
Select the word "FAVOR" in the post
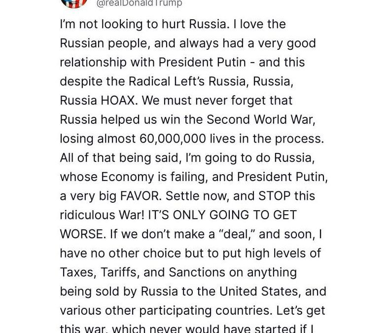pyautogui.click(x=140, y=196)
